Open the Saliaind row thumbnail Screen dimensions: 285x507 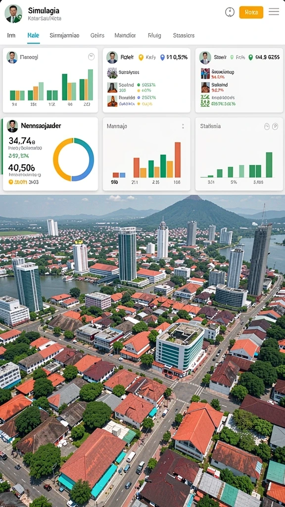tap(205, 87)
